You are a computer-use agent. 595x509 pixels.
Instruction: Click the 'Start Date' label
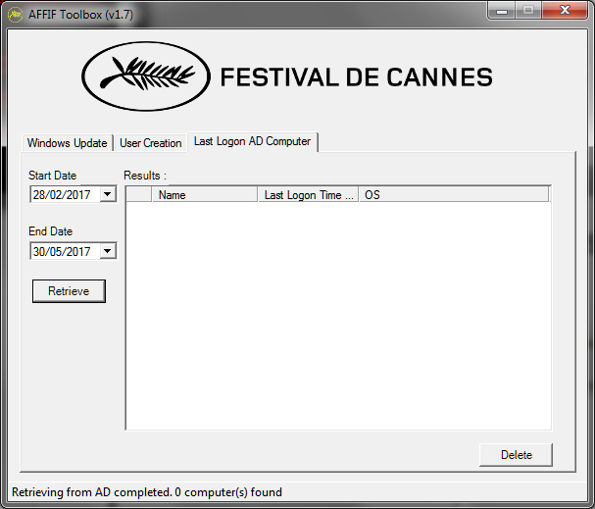pos(52,176)
